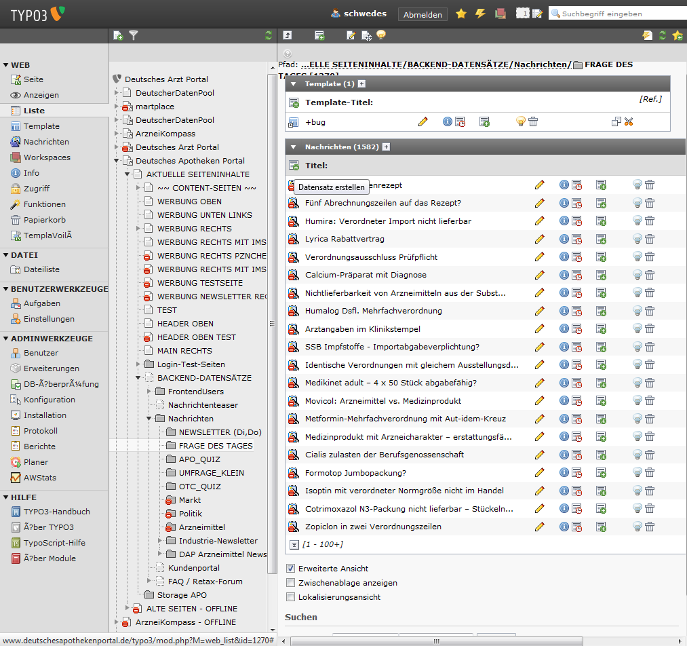This screenshot has height=646, width=687.
Task: Enable the Lokalisierungsansicht checkbox
Action: click(x=291, y=597)
